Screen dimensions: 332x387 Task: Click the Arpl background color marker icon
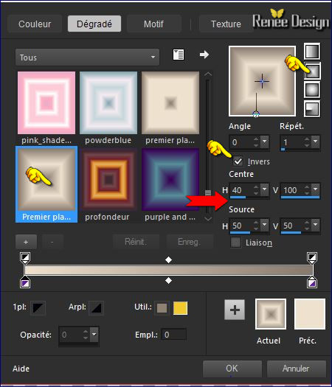pos(96,308)
